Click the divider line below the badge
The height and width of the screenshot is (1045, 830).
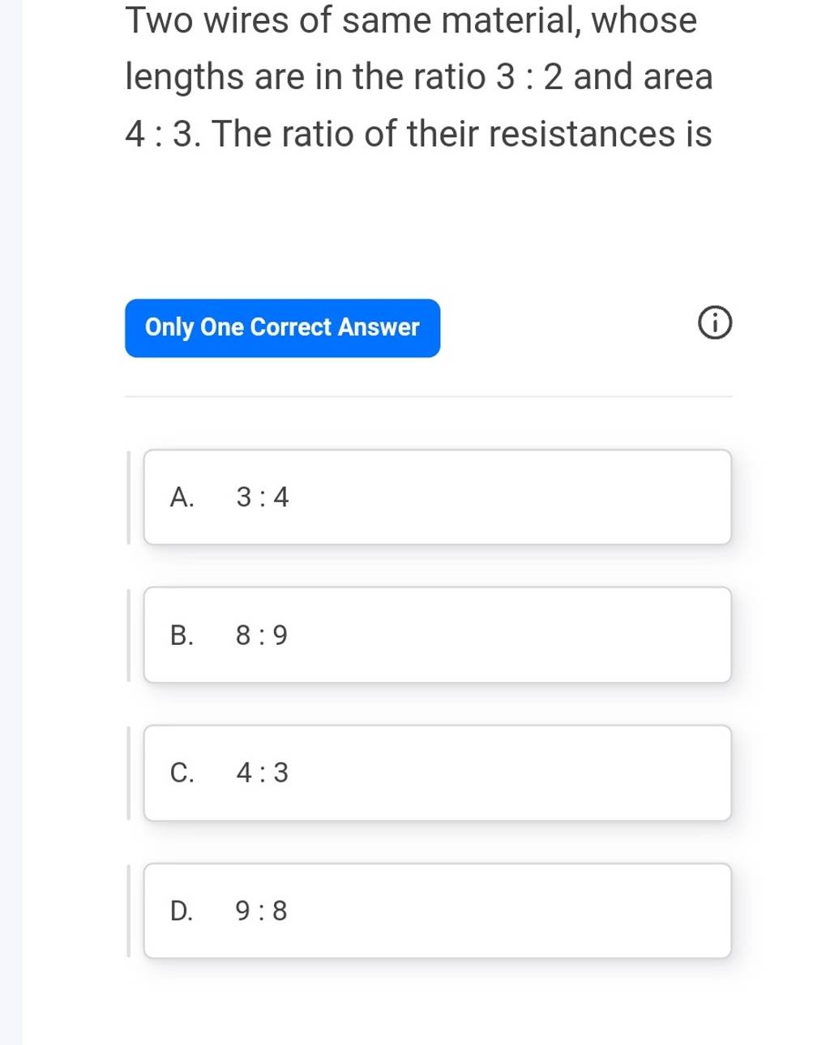(428, 397)
